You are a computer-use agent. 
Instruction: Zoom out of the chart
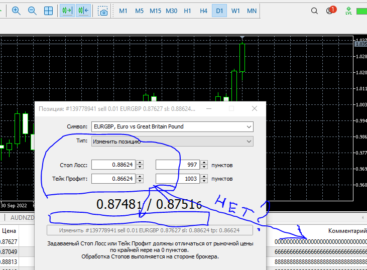(x=32, y=11)
